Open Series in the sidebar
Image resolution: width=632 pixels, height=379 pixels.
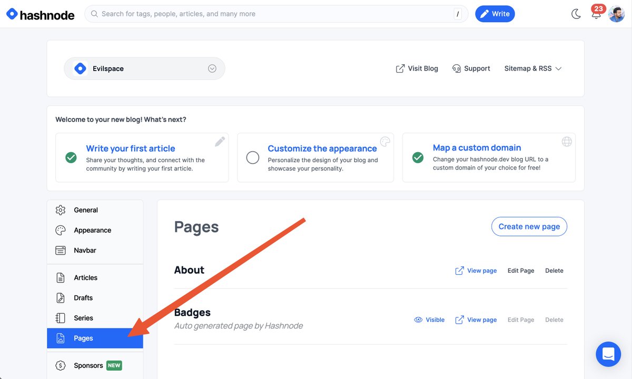click(95, 318)
